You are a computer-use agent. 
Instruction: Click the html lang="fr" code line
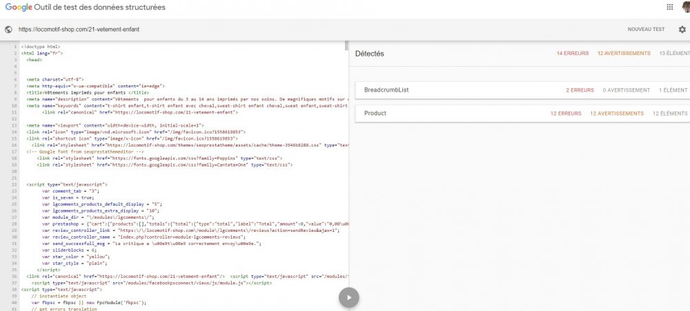(42, 53)
